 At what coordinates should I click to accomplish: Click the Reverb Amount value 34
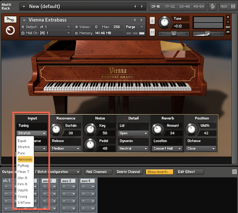(x=172, y=133)
